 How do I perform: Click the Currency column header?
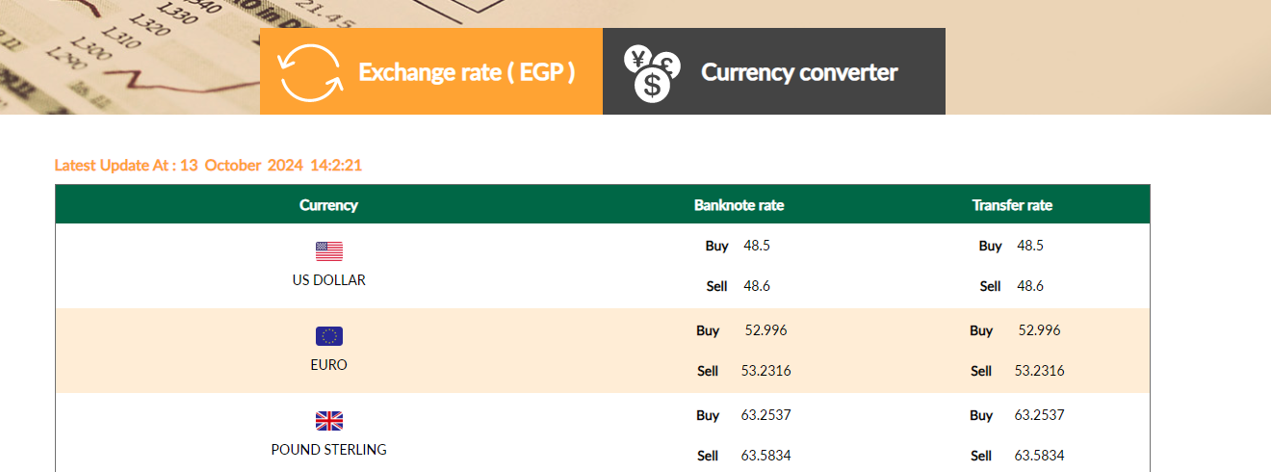(329, 205)
